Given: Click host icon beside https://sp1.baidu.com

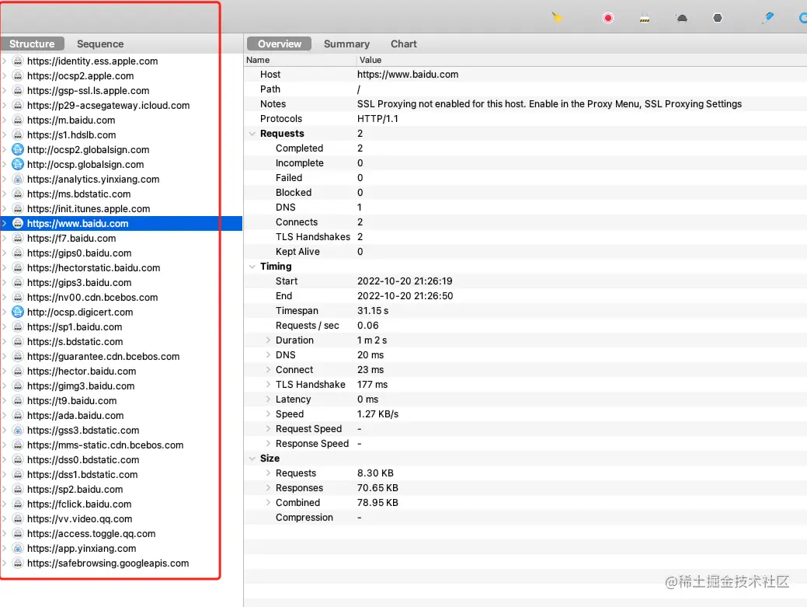Looking at the screenshot, I should pyautogui.click(x=18, y=327).
